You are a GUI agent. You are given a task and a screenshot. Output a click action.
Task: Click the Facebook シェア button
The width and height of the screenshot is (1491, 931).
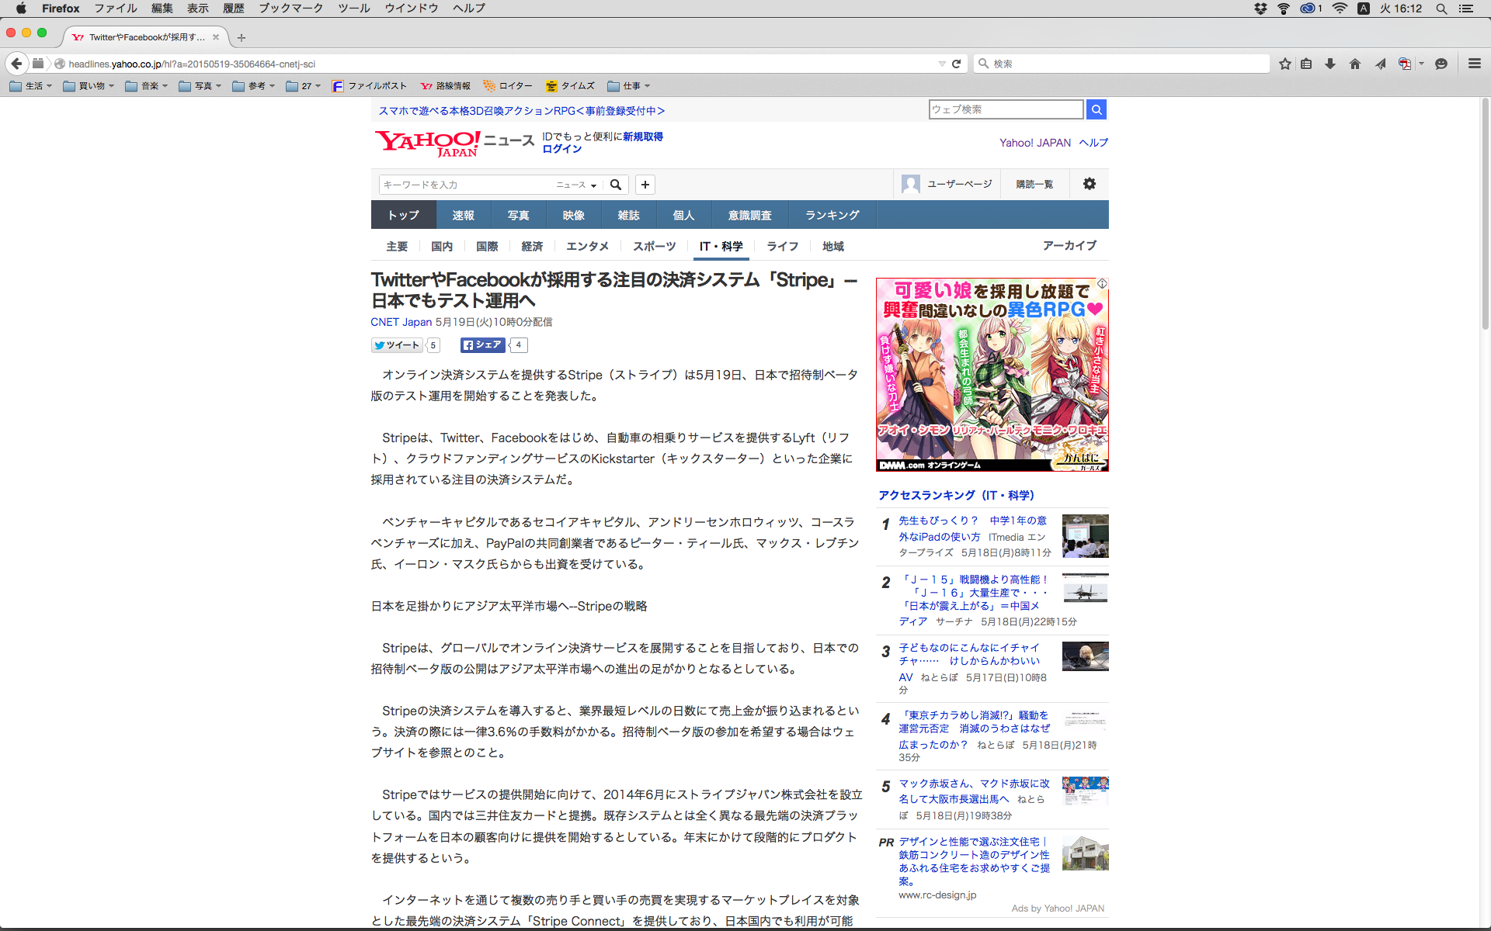coord(482,345)
